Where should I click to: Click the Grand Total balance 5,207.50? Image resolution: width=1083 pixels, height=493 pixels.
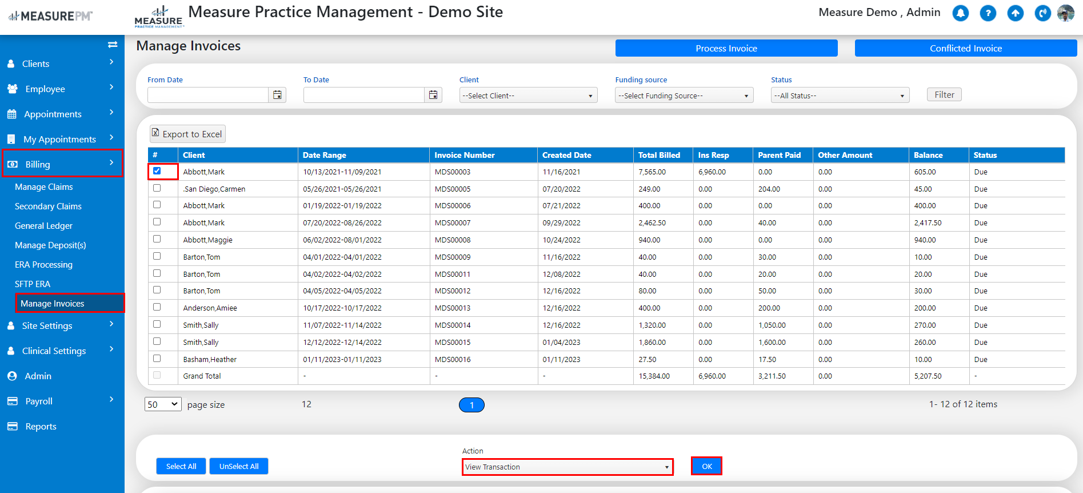(x=928, y=376)
